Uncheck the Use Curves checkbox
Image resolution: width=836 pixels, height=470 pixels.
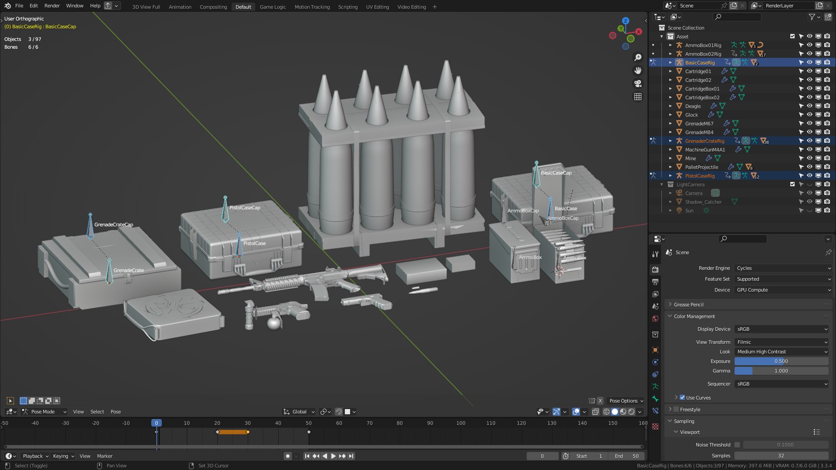[682, 397]
